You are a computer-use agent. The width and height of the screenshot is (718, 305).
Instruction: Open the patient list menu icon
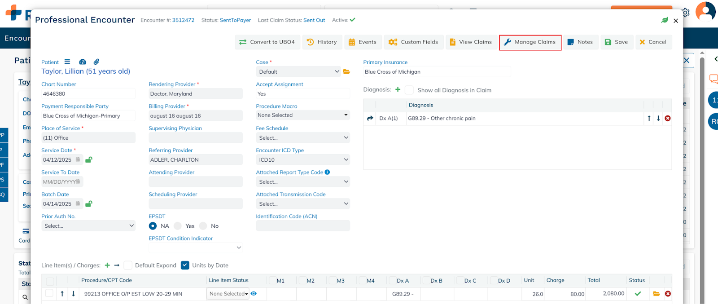67,62
